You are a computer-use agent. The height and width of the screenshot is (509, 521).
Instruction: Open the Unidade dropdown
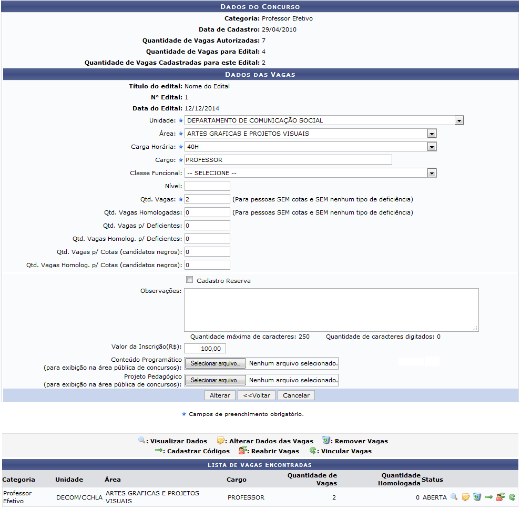pos(324,120)
